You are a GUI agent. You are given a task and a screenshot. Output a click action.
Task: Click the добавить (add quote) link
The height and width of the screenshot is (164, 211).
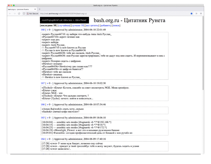(x=105, y=25)
